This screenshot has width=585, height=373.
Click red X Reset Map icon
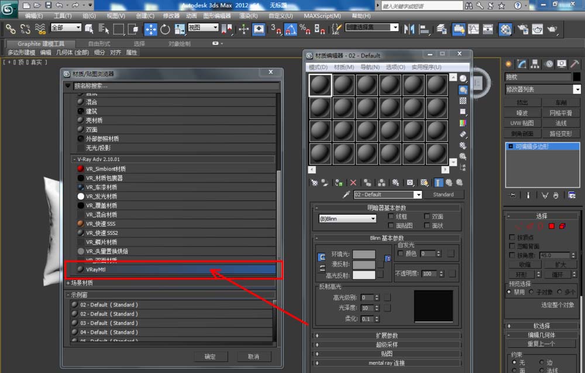click(353, 183)
